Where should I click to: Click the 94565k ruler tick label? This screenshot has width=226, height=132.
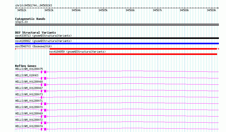tap(103, 10)
